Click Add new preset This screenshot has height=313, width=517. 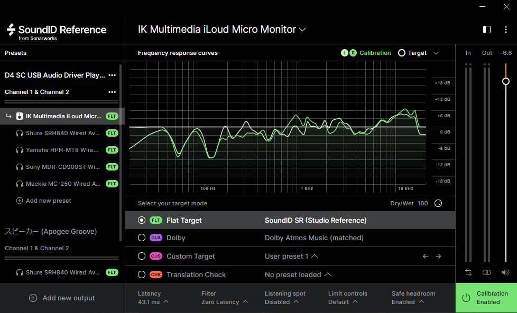tap(43, 201)
